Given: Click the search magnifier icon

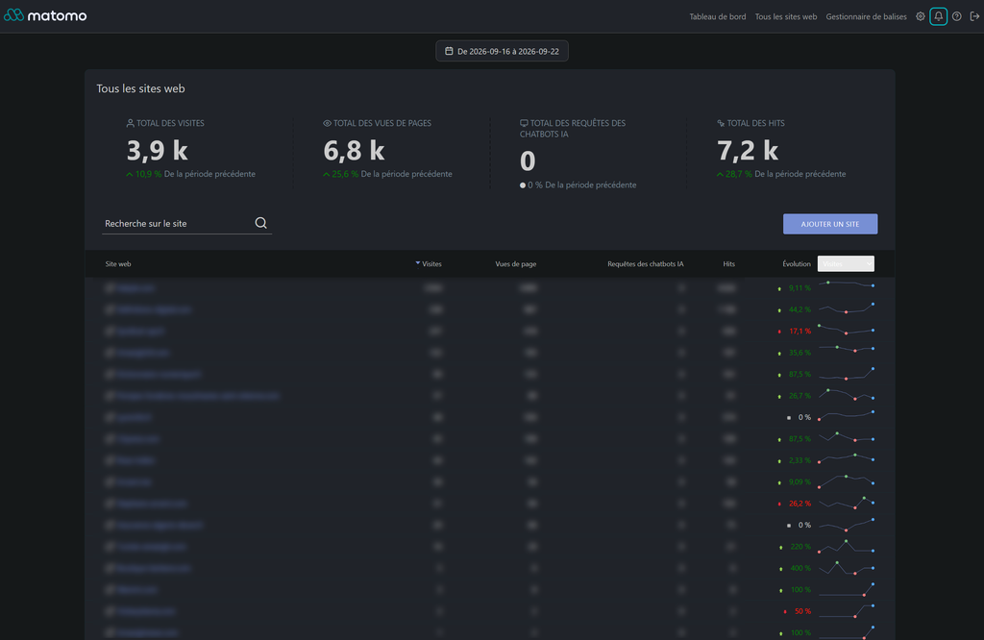Looking at the screenshot, I should 261,223.
